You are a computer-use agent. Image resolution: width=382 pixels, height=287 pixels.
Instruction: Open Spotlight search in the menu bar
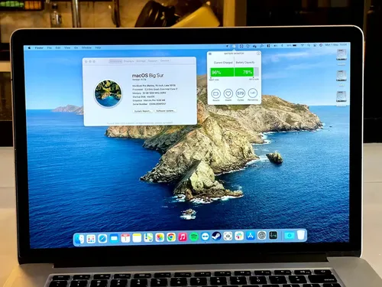309,45
